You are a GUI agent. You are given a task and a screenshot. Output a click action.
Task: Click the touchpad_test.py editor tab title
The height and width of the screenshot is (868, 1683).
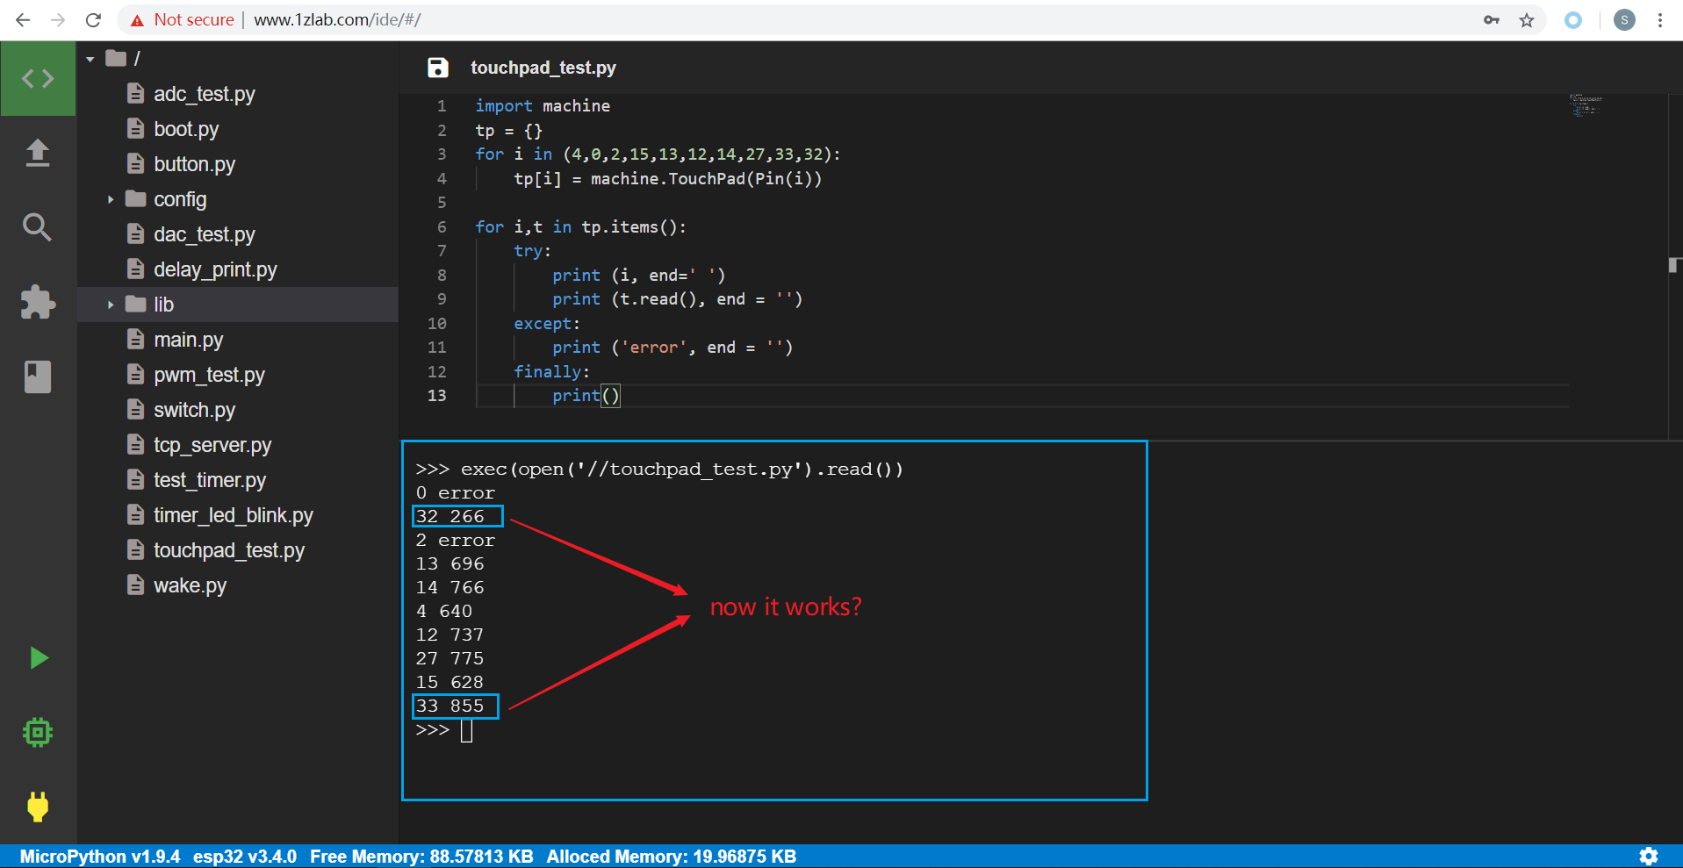point(544,67)
